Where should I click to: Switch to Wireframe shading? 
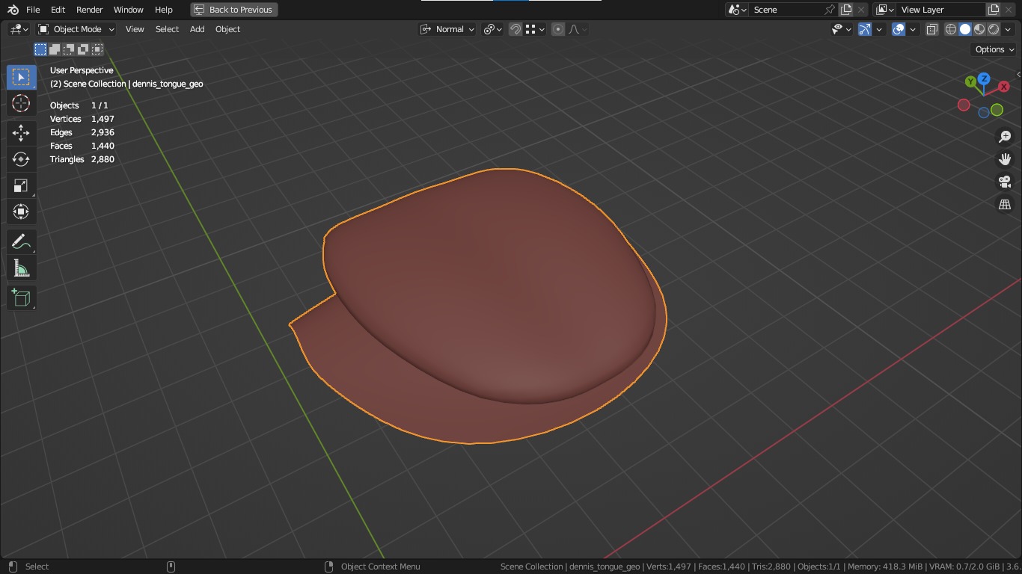pos(951,29)
